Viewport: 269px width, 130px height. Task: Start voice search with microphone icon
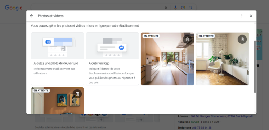(x=175, y=8)
